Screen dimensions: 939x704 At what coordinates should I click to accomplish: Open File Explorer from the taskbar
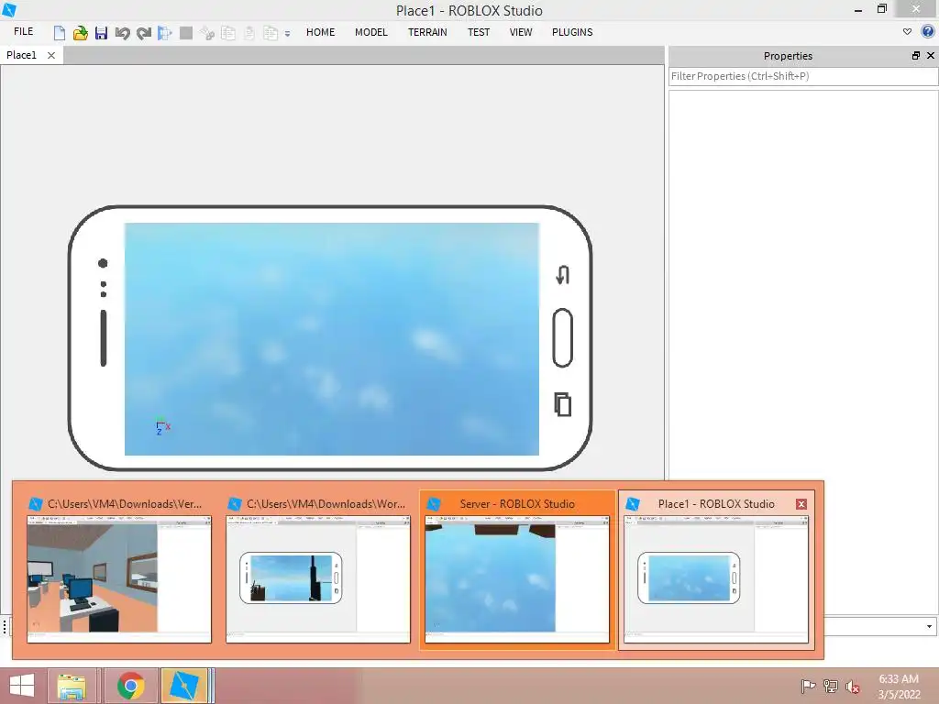pos(72,686)
